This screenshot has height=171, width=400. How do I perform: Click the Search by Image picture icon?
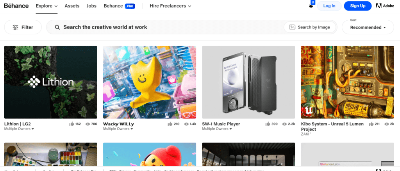[292, 27]
